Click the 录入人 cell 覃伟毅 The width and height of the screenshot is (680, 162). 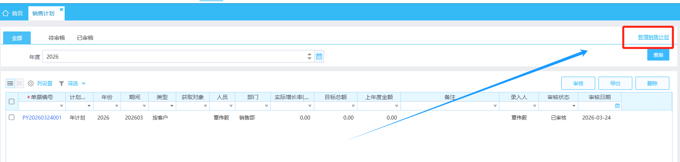point(519,118)
